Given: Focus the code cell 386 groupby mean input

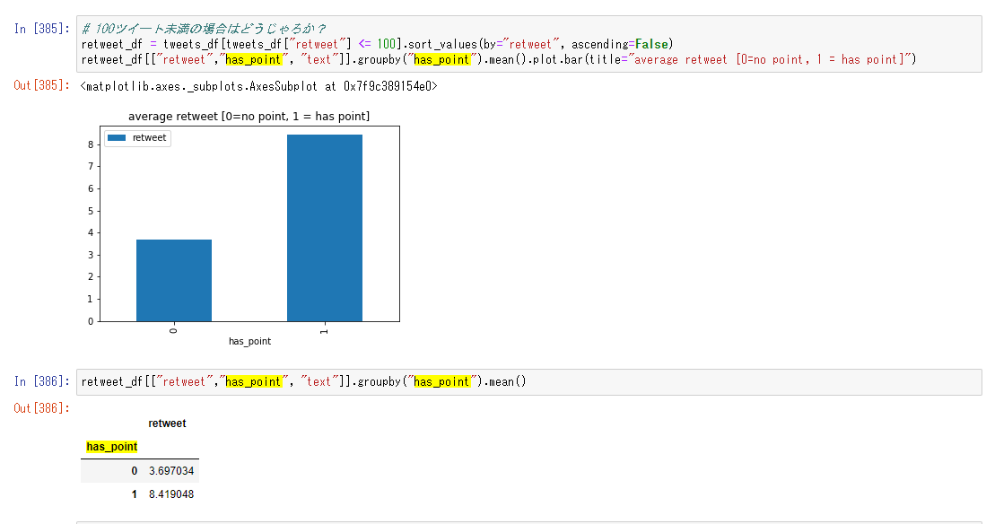Looking at the screenshot, I should (x=529, y=381).
